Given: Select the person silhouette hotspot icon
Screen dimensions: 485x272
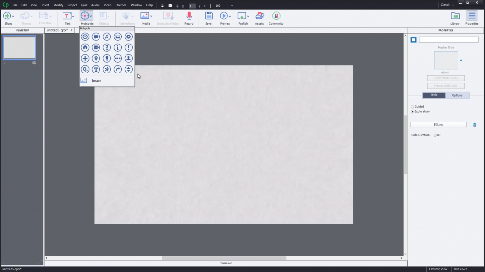Looking at the screenshot, I should [x=128, y=58].
